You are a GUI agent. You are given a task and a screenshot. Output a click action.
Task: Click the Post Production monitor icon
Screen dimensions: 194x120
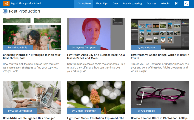point(5,11)
